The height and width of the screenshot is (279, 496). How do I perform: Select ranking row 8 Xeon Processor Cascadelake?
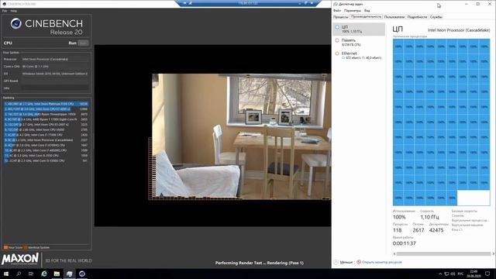(46, 139)
